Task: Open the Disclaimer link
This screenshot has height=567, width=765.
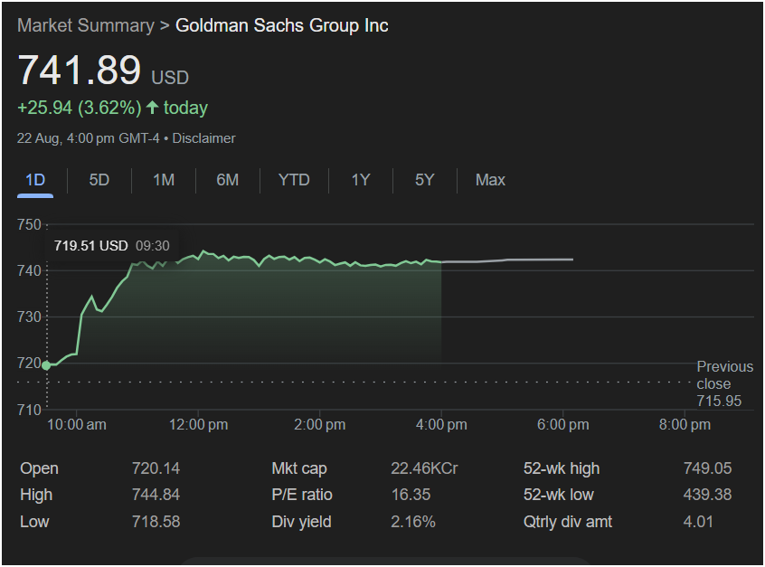Action: point(203,138)
